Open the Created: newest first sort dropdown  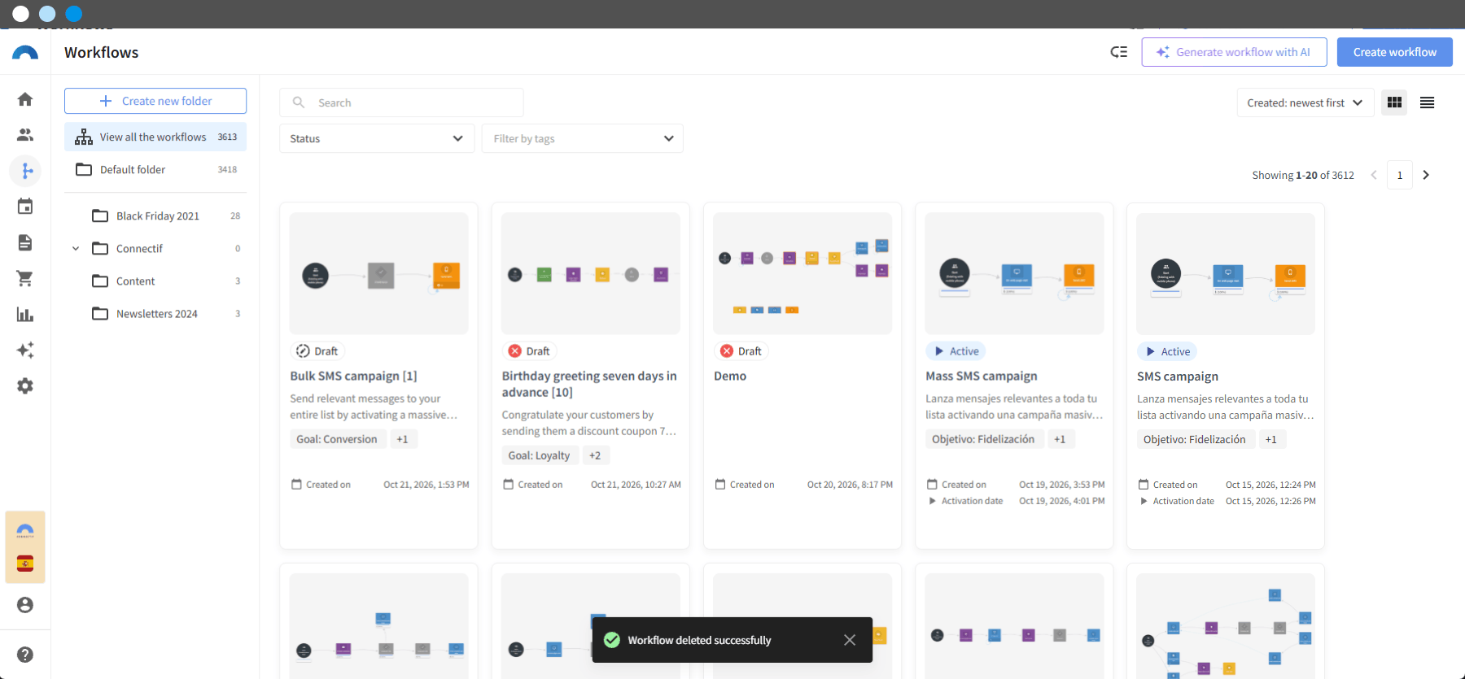pos(1305,102)
